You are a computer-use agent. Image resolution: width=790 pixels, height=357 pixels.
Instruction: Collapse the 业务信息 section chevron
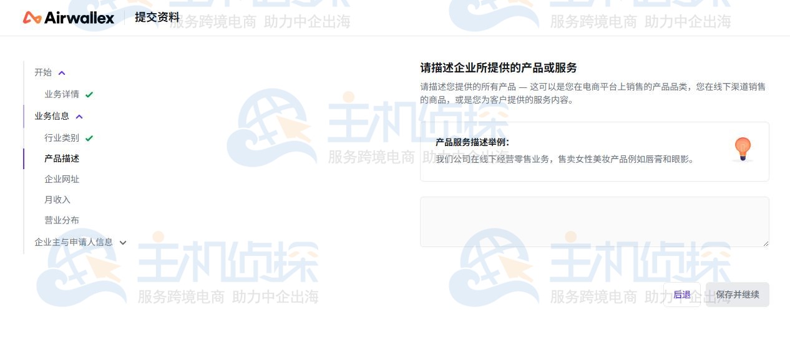click(x=79, y=117)
